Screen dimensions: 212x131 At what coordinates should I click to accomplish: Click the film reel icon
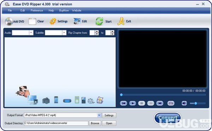tap(91, 101)
